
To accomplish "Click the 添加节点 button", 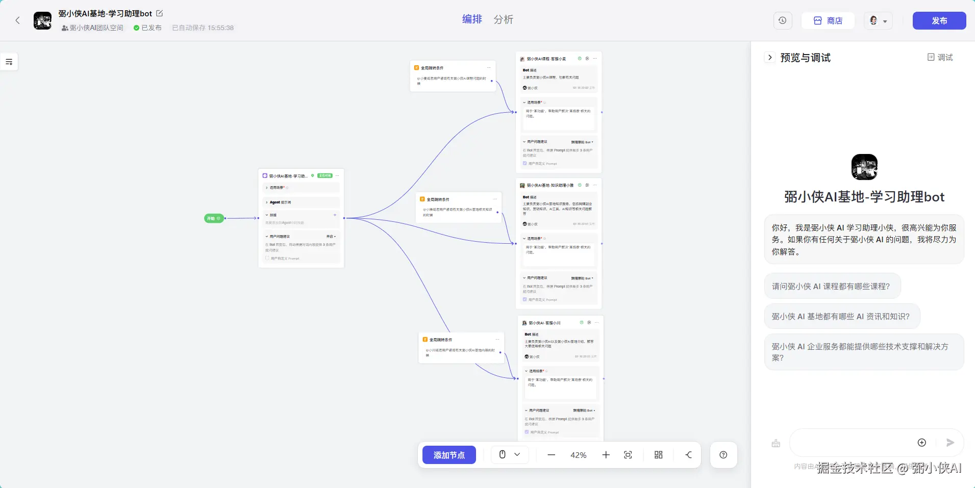I will tap(449, 455).
